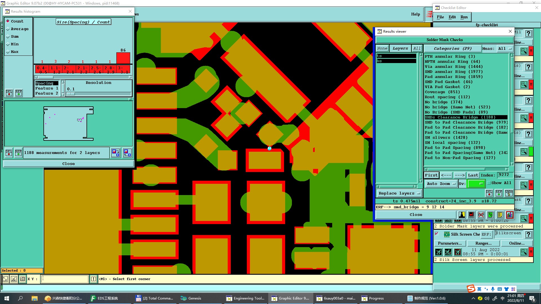The width and height of the screenshot is (541, 304).
Task: Click the UNDO icon in Results viewer
Action: (x=509, y=193)
